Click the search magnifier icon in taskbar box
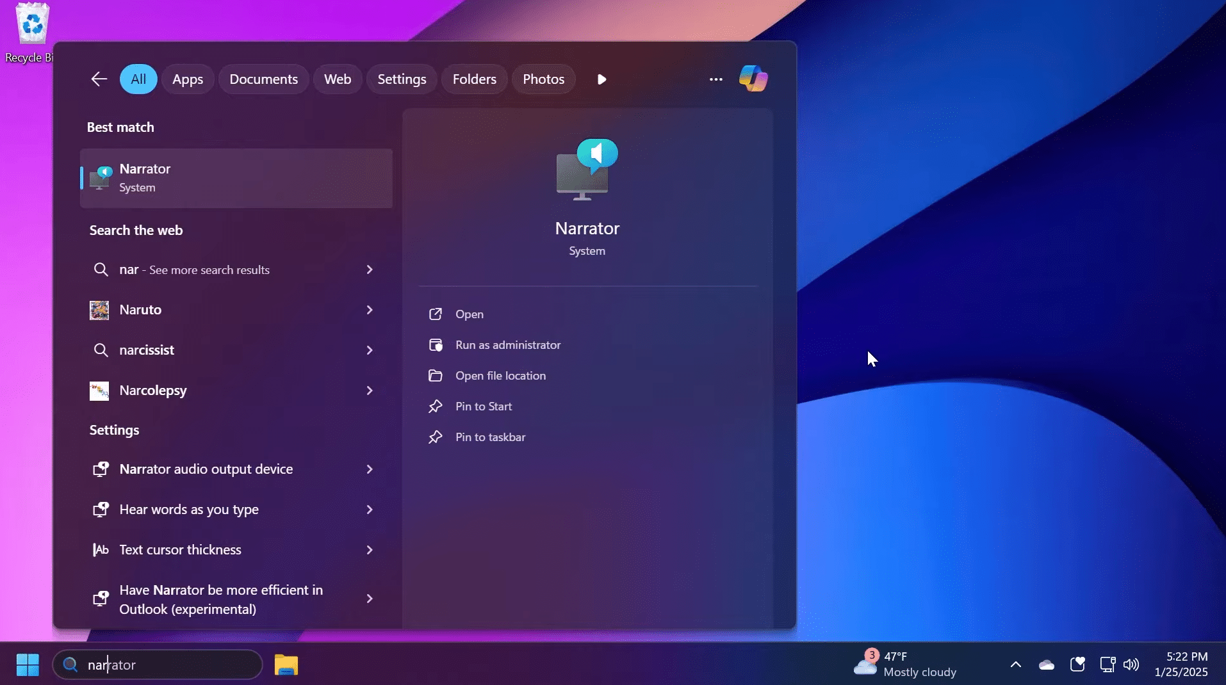 coord(70,665)
